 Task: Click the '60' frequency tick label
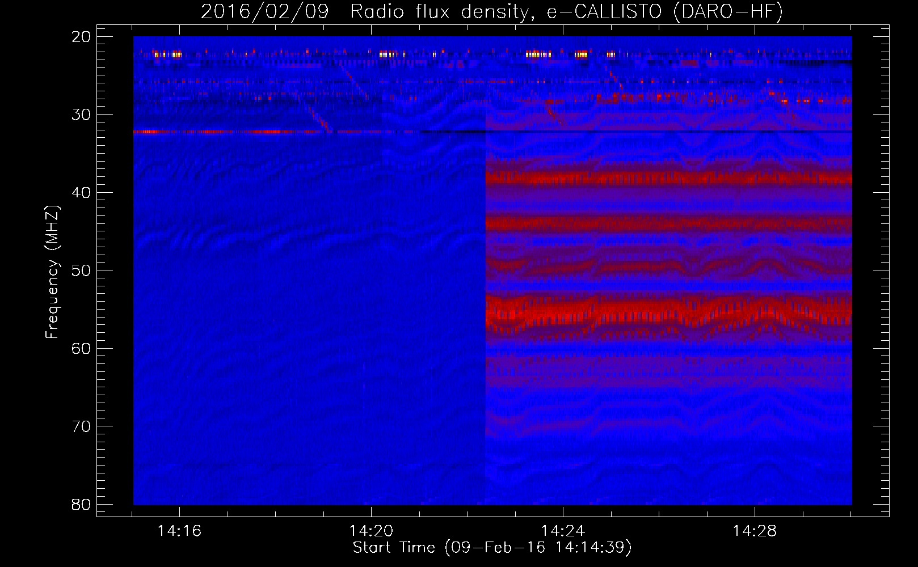[82, 349]
